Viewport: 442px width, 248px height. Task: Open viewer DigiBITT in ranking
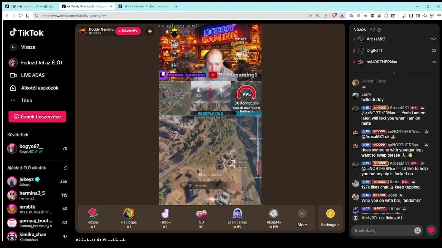click(x=394, y=51)
